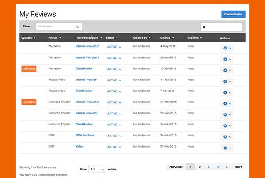
Task: Click 'Showing 1 to 10 of 84 entries' text
Action: [x=38, y=167]
